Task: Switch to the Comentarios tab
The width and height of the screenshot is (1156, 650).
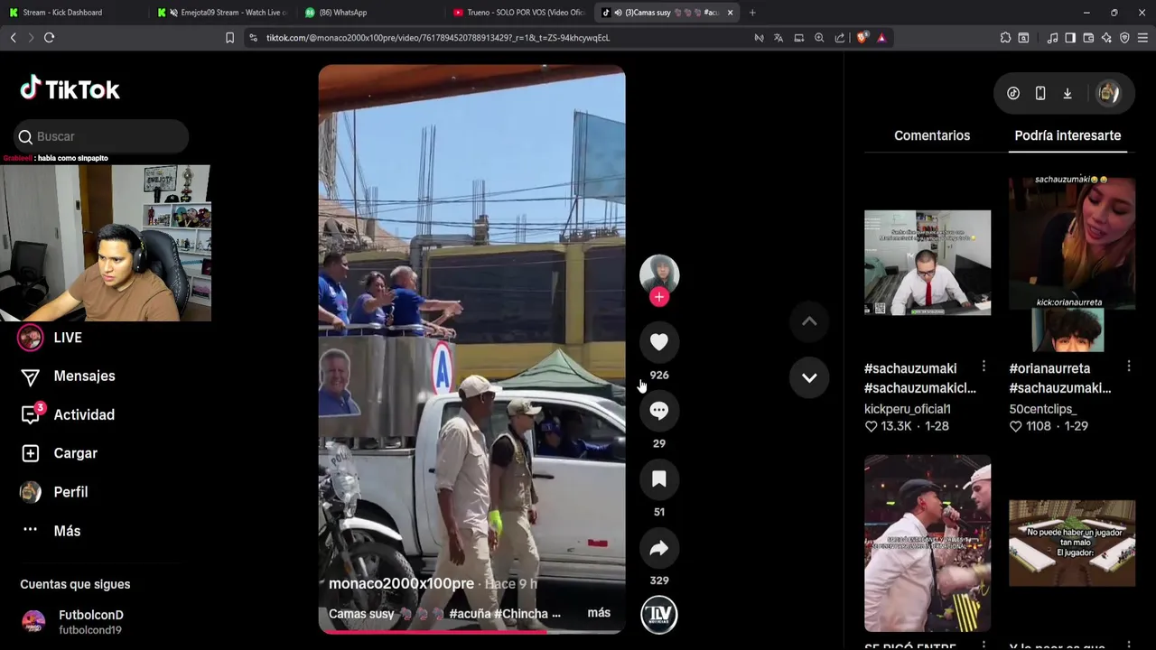Action: click(x=932, y=135)
